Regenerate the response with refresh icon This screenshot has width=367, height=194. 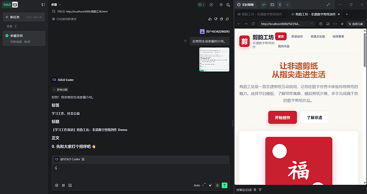(227, 19)
